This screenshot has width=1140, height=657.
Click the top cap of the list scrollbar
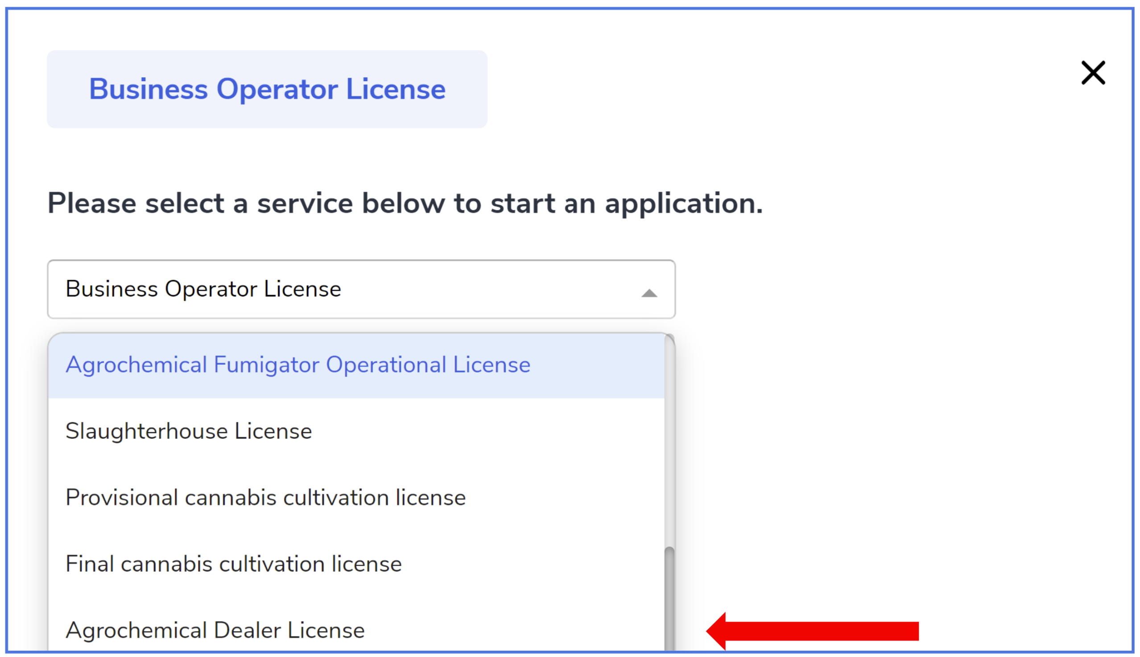pyautogui.click(x=670, y=339)
